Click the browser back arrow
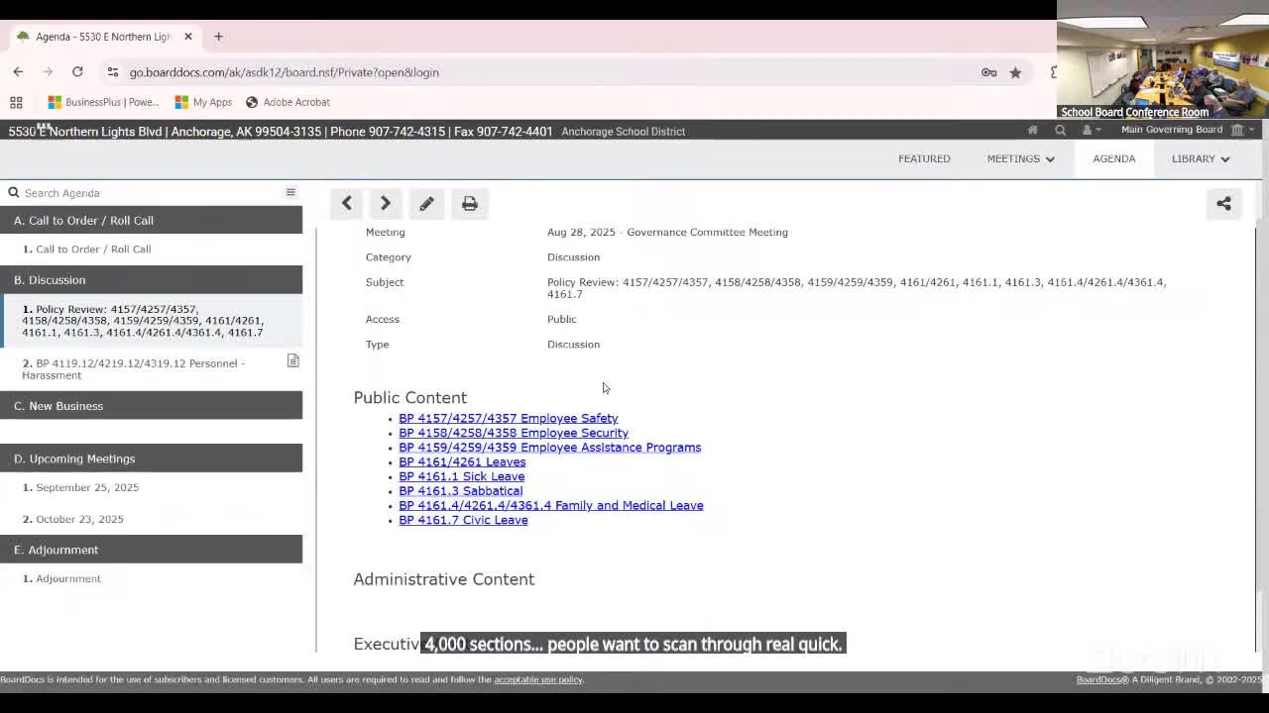Screen dimensions: 1269x713 click(x=18, y=72)
